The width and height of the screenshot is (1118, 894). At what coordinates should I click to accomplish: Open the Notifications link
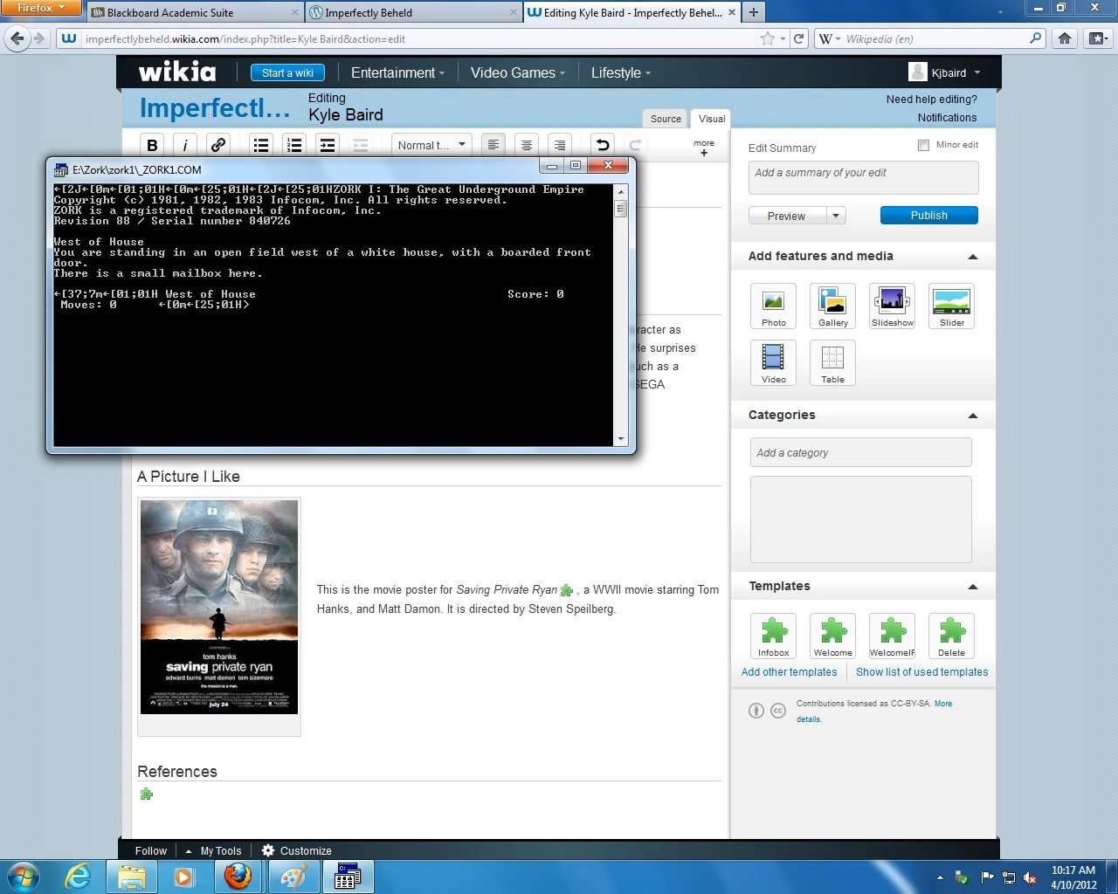tap(947, 118)
